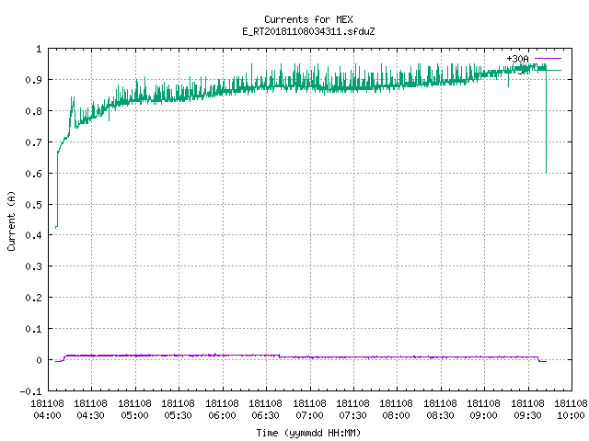Click the '+30A' legend label

click(x=517, y=59)
